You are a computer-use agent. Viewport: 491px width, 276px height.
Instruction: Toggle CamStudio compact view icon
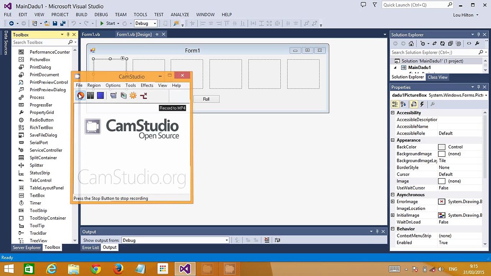click(x=114, y=95)
